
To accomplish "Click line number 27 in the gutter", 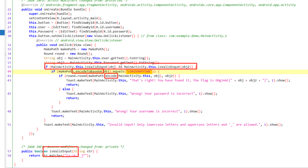I will tap(9, 27).
